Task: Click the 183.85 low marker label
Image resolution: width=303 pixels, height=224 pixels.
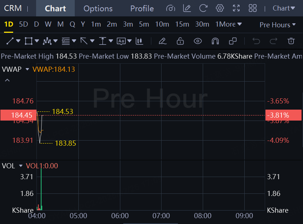Action: point(65,143)
